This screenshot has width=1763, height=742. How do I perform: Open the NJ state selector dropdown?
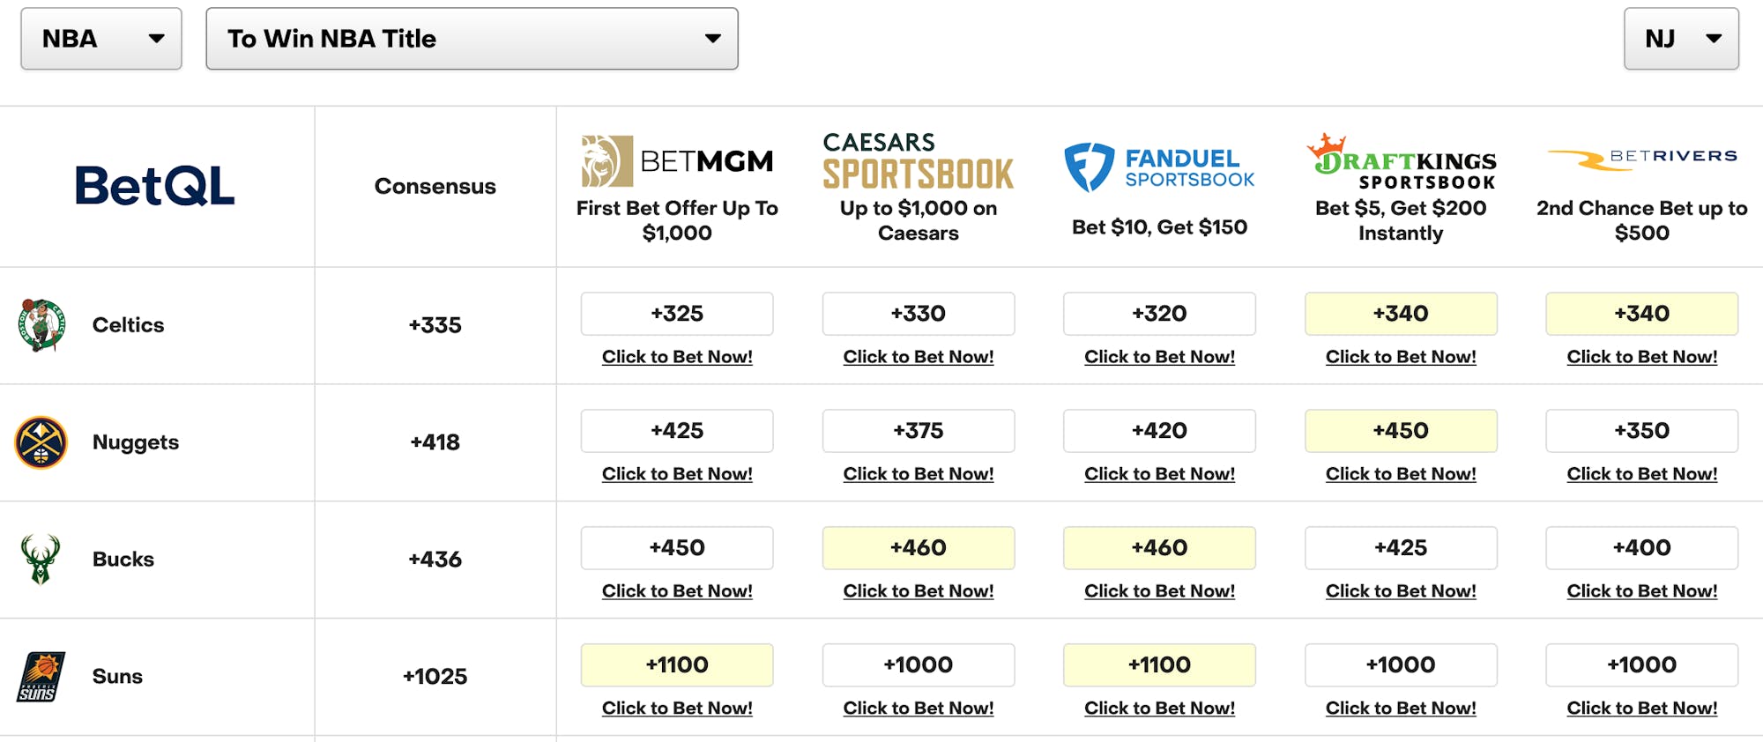pos(1681,39)
